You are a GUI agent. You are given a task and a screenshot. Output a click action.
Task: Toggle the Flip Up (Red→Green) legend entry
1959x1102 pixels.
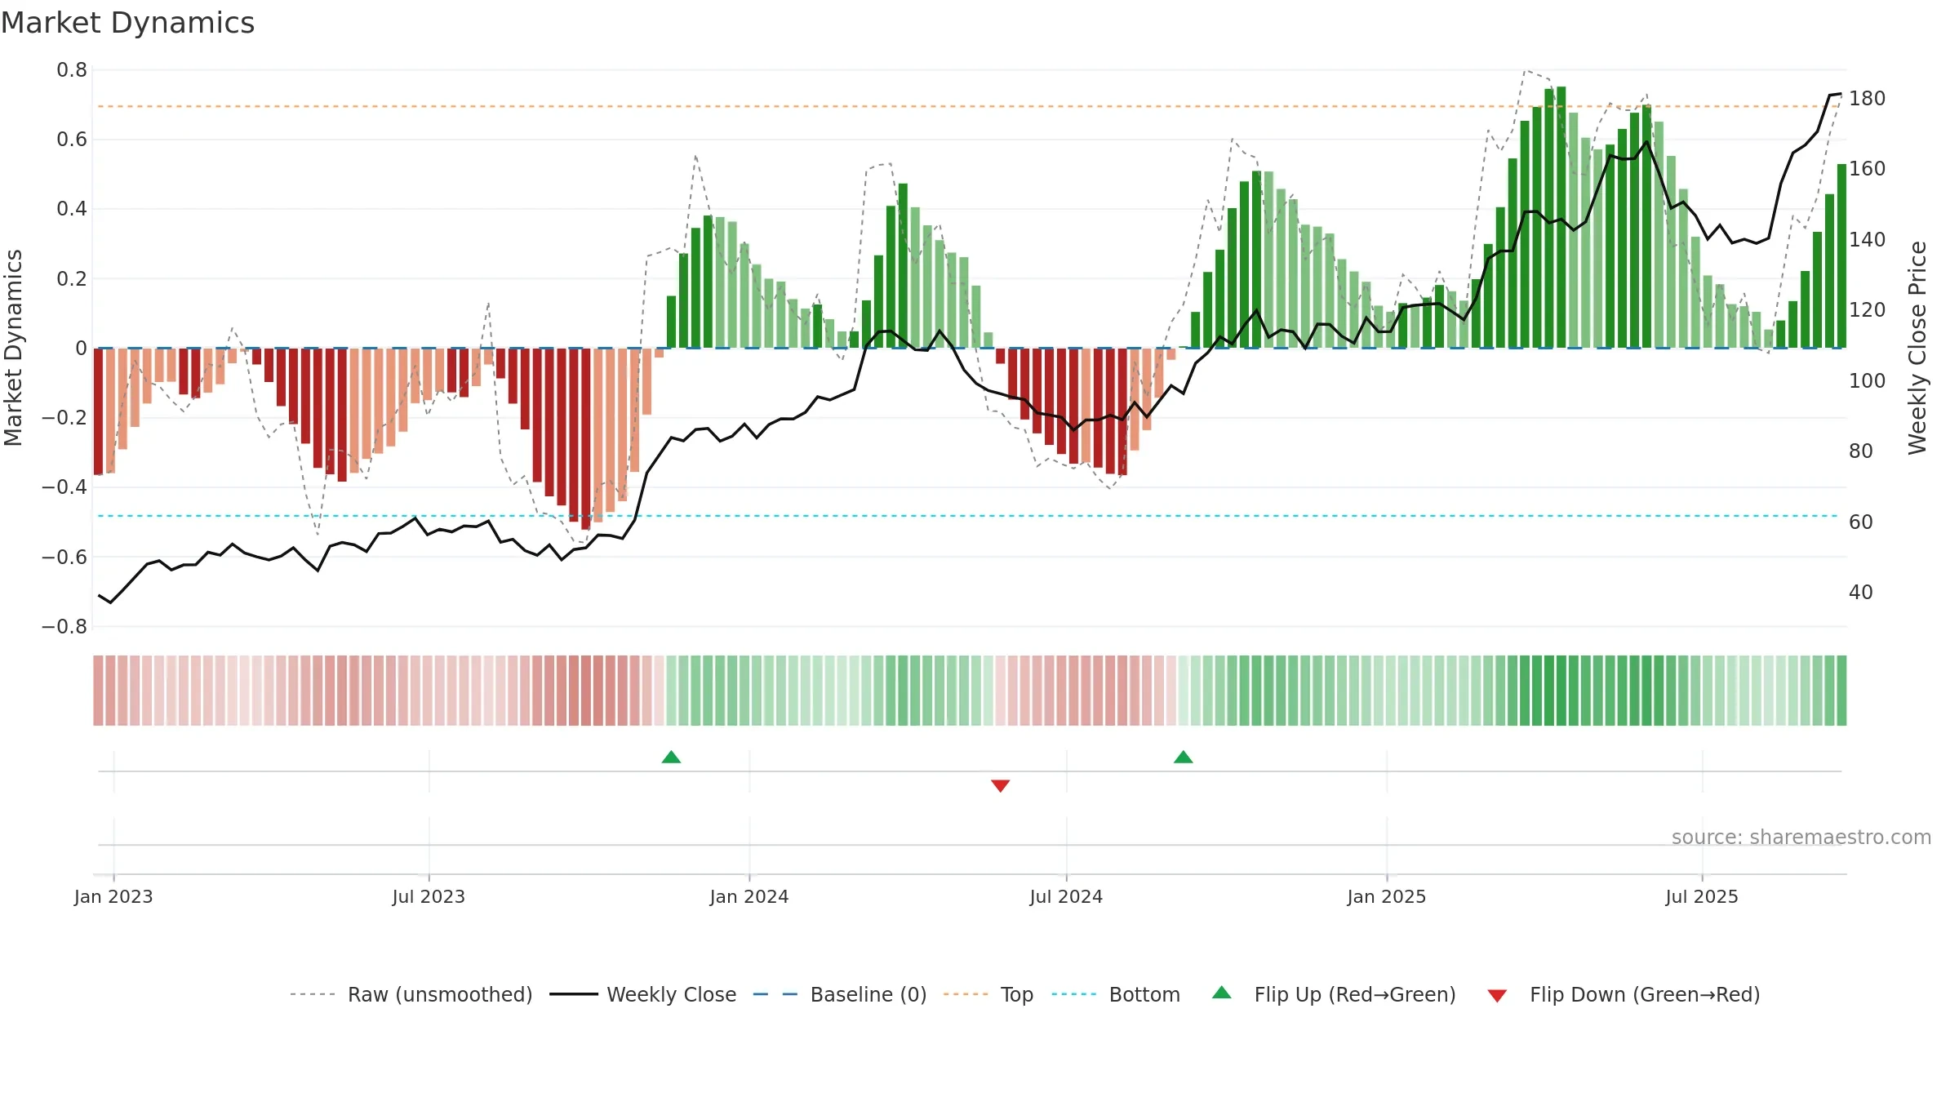point(1334,994)
